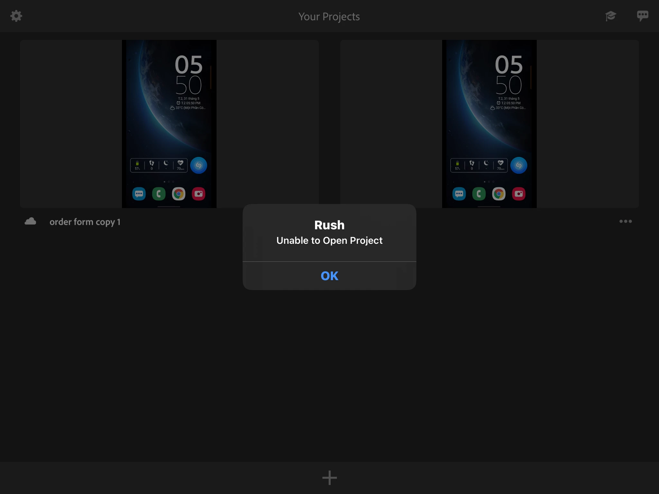Tap the plus icon to create new project

[329, 478]
